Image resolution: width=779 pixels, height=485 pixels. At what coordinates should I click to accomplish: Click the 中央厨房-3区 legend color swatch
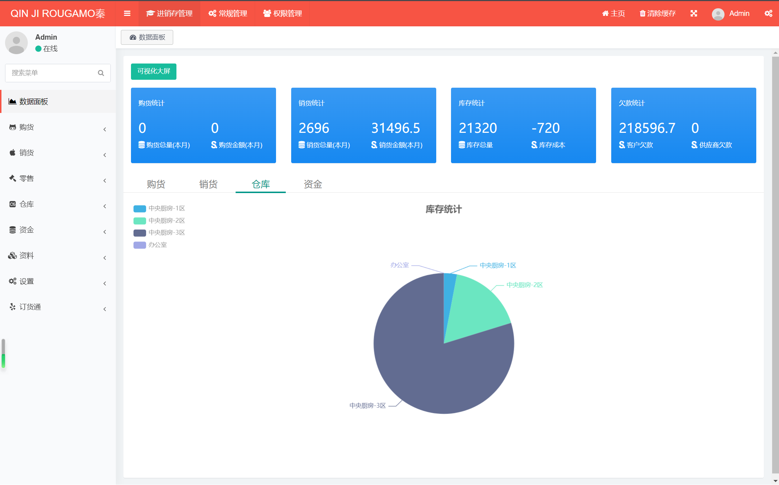(x=140, y=233)
